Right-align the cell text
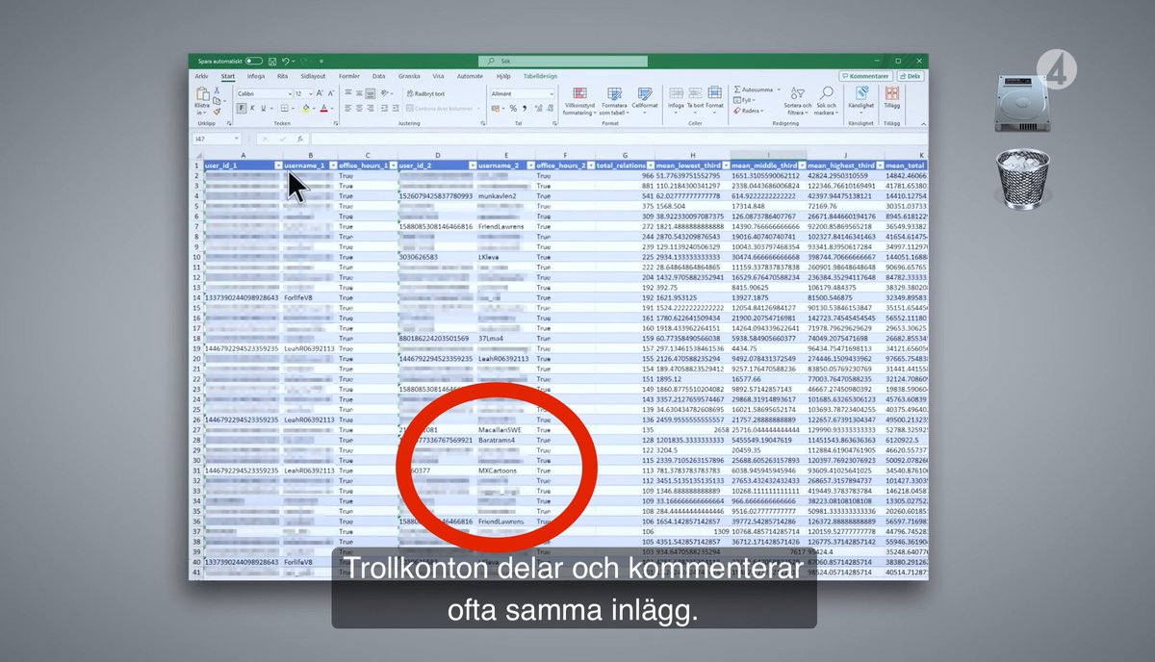 [x=371, y=109]
